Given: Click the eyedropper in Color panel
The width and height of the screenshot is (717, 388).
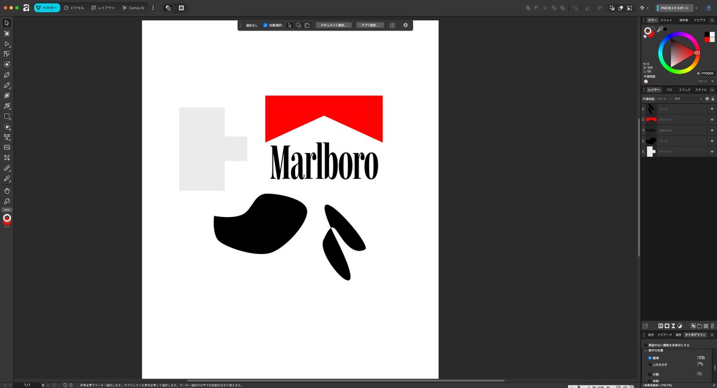Looking at the screenshot, I should (660, 29).
